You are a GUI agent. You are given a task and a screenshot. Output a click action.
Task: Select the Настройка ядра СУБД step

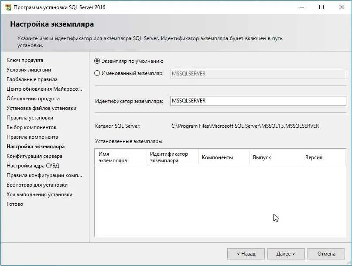pos(33,166)
